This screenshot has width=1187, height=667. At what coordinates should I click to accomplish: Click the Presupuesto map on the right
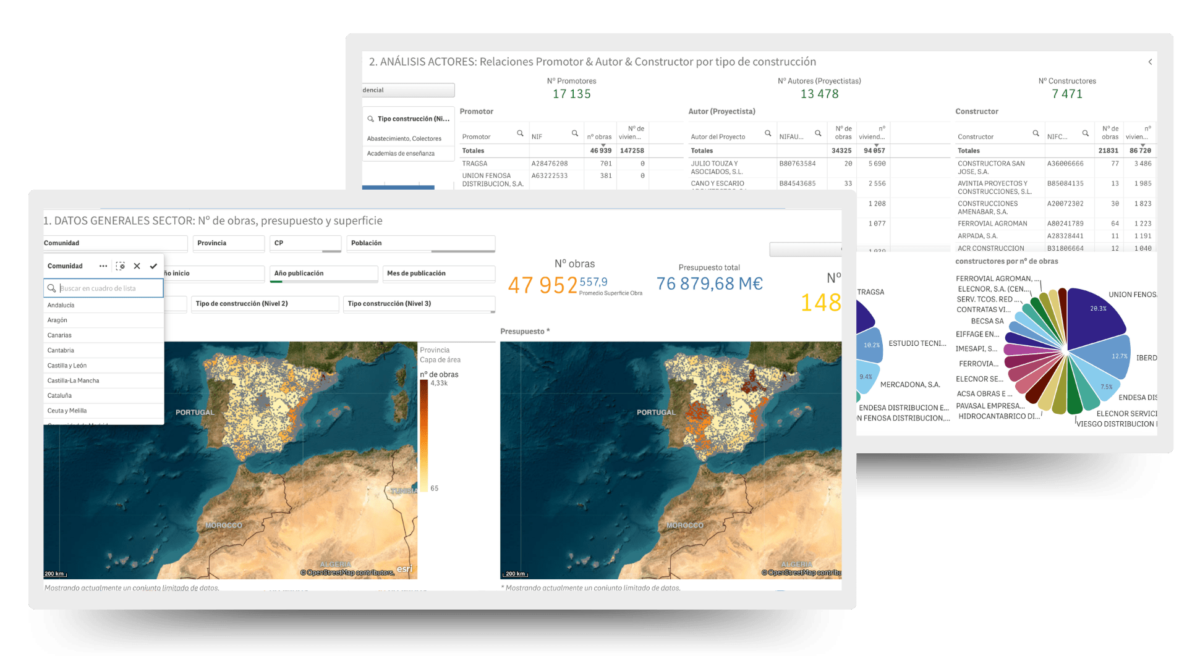671,460
